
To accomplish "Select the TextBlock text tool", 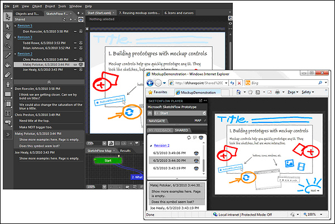I will (x=8, y=113).
